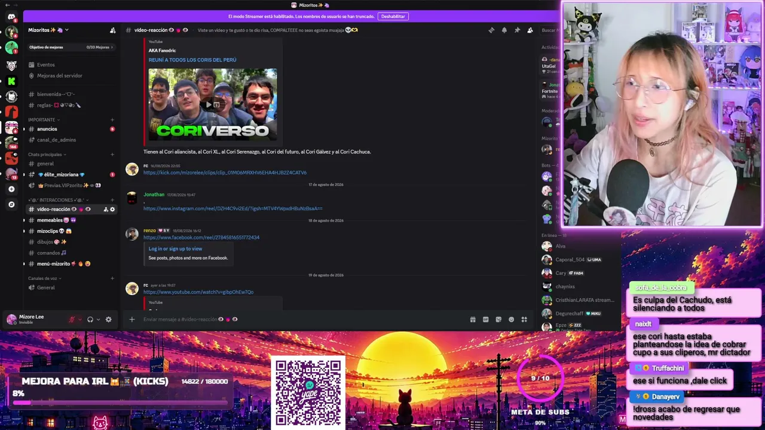Open the Instagram reel link

point(232,208)
